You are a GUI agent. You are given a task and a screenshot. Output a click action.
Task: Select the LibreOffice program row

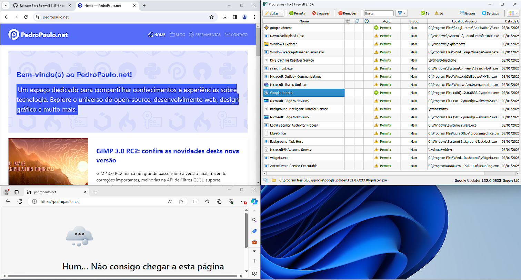click(x=391, y=133)
